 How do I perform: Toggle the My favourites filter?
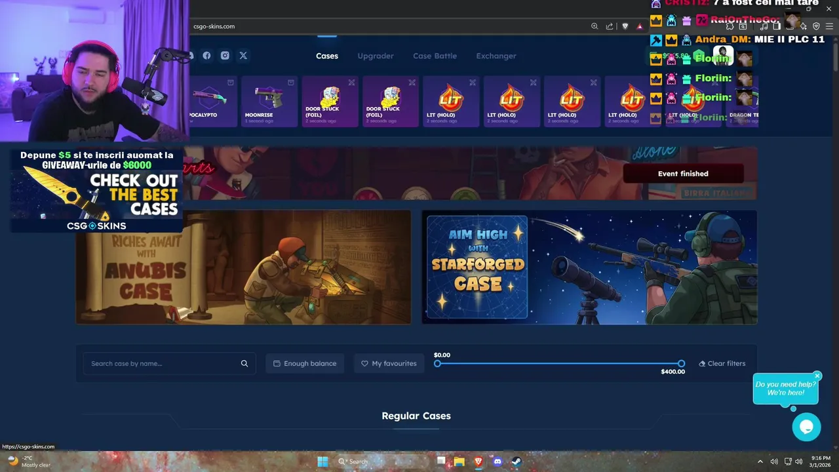pos(389,363)
